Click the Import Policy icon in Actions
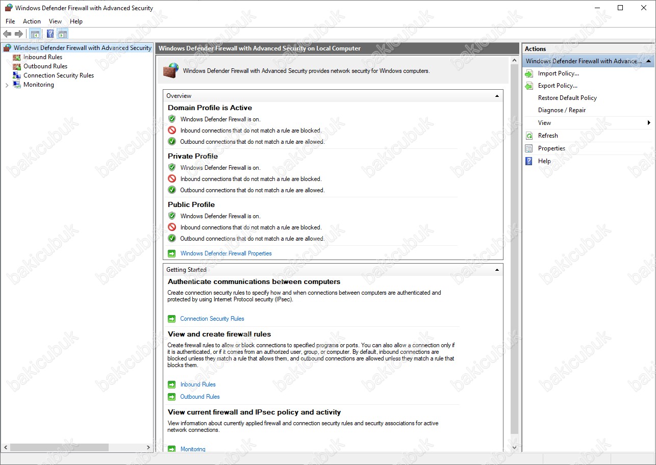Image resolution: width=656 pixels, height=465 pixels. click(x=529, y=73)
